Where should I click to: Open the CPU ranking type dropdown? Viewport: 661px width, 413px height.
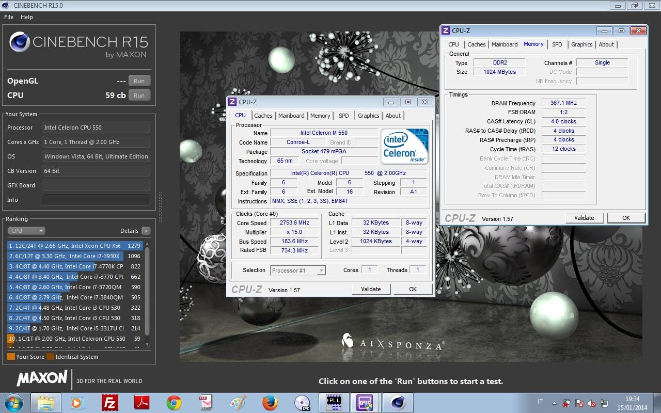[26, 231]
